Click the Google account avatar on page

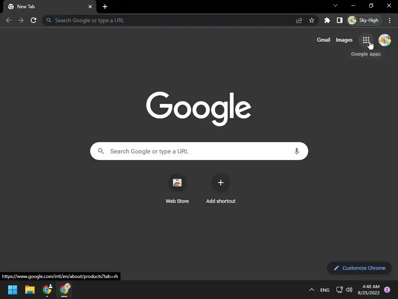pyautogui.click(x=385, y=40)
